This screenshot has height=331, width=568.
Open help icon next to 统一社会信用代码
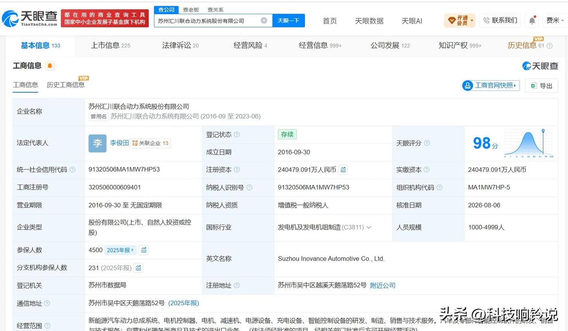(72, 169)
